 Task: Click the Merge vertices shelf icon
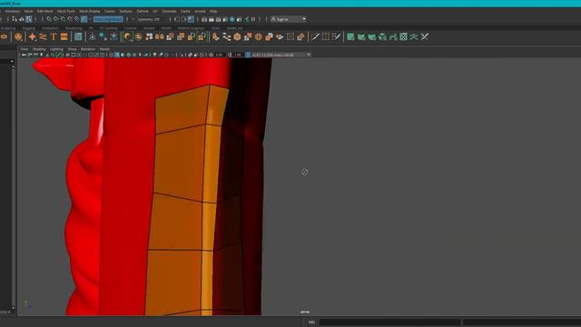coord(248,36)
